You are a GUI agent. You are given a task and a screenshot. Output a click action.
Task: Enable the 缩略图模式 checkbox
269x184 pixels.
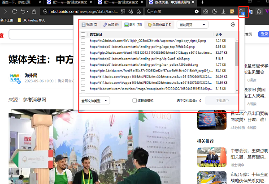(x=134, y=100)
